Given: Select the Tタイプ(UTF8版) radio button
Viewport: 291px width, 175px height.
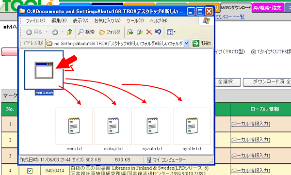Looking at the screenshot, I should point(254,52).
